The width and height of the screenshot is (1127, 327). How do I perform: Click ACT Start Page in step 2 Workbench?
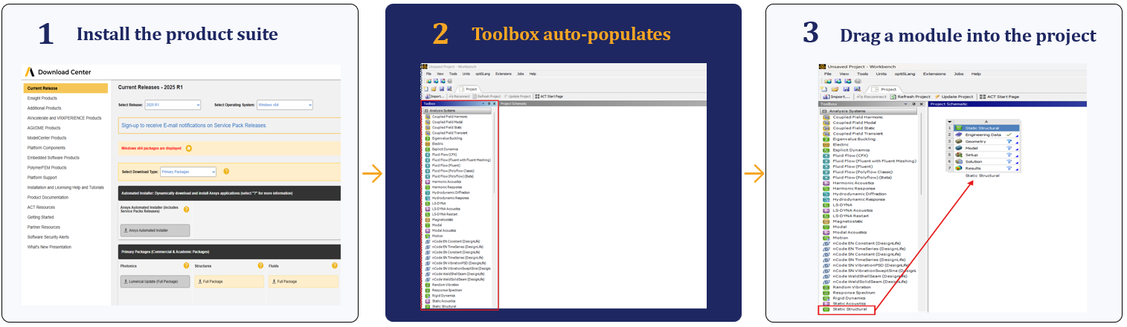click(549, 97)
